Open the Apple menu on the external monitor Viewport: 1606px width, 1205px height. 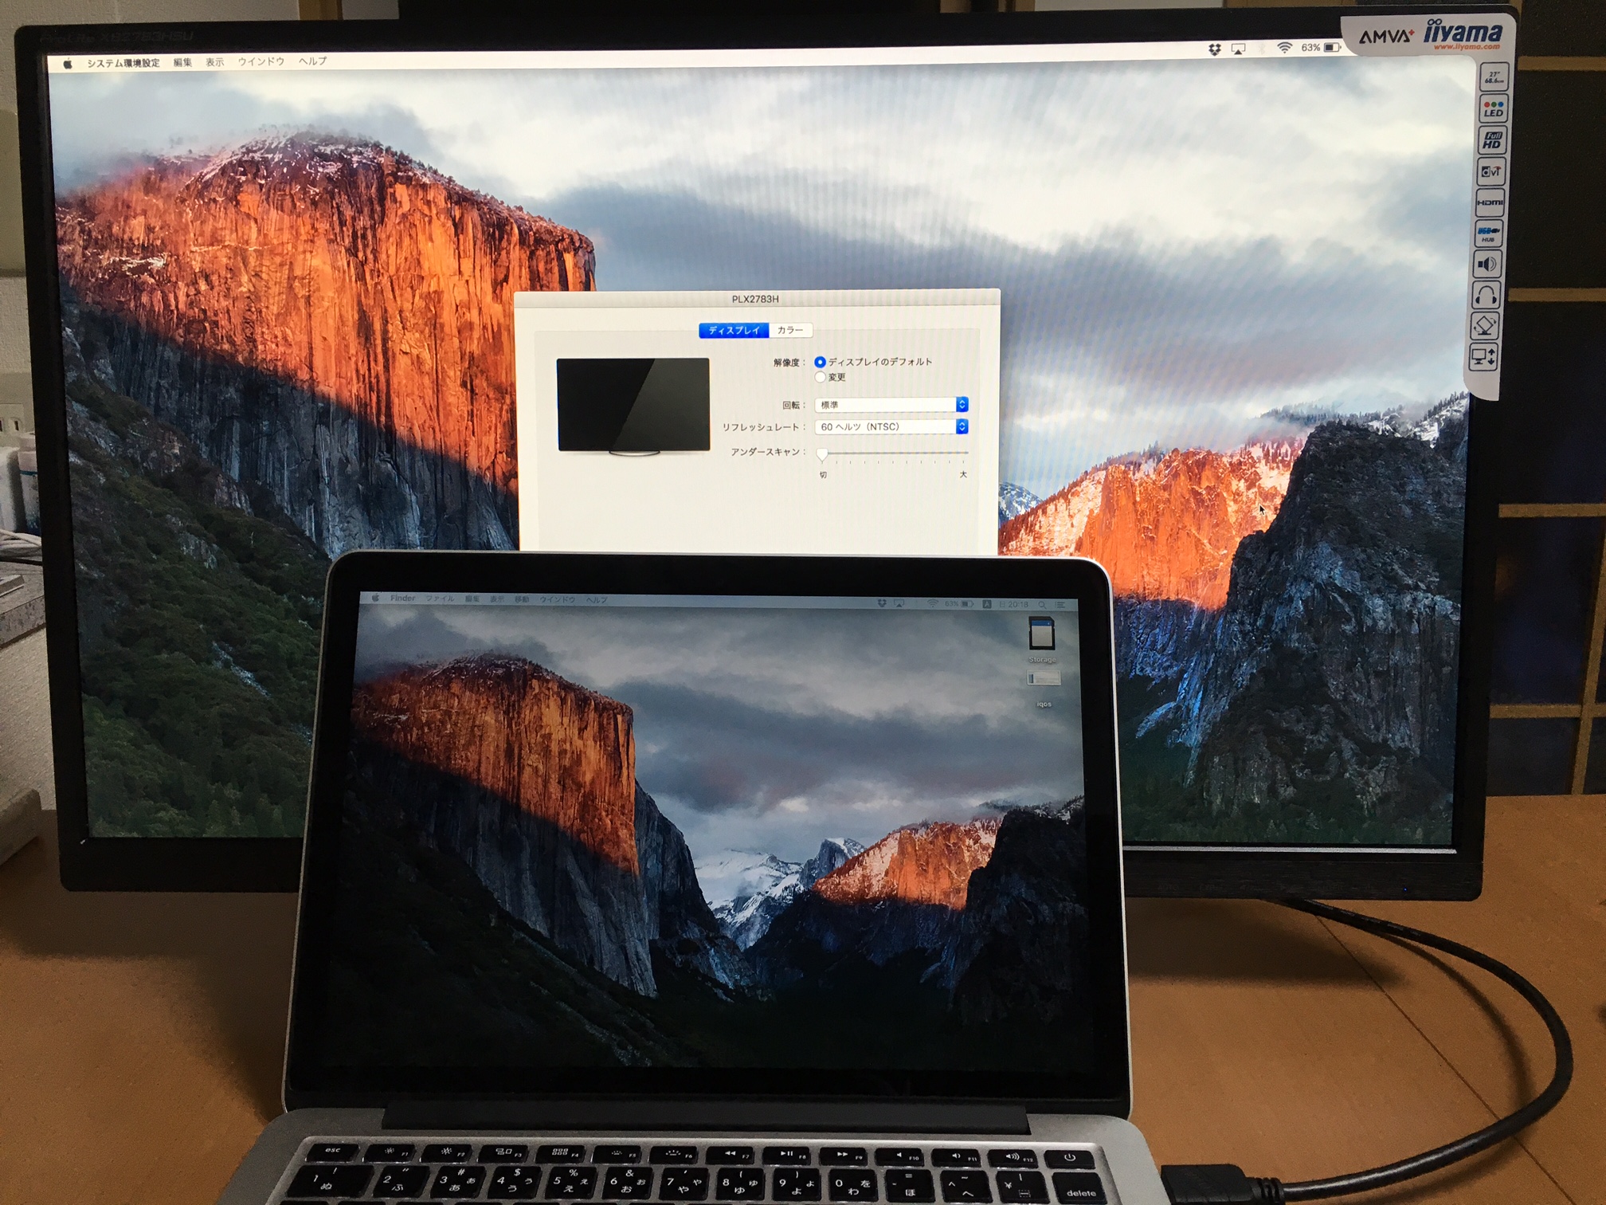click(68, 64)
